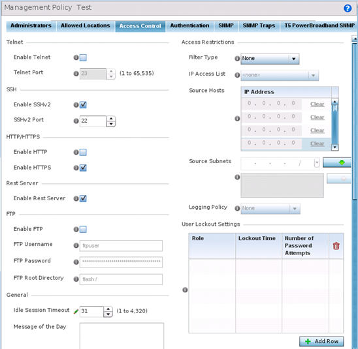The height and width of the screenshot is (349, 358).
Task: Click info icon beside Telnet Port
Action: 76,74
